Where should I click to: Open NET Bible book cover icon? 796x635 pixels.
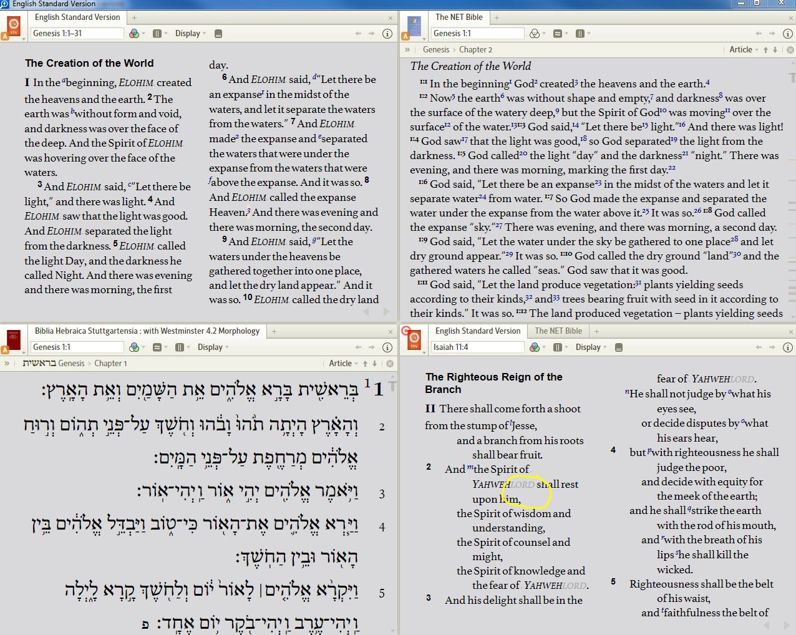tap(414, 26)
